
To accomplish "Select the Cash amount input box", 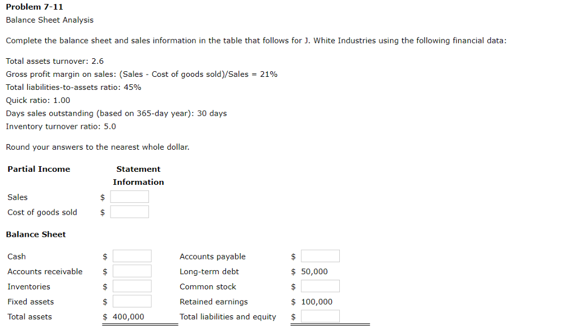I will (x=132, y=255).
